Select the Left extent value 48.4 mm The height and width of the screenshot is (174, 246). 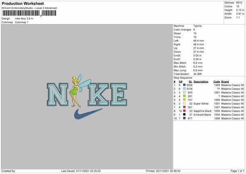tap(198, 41)
